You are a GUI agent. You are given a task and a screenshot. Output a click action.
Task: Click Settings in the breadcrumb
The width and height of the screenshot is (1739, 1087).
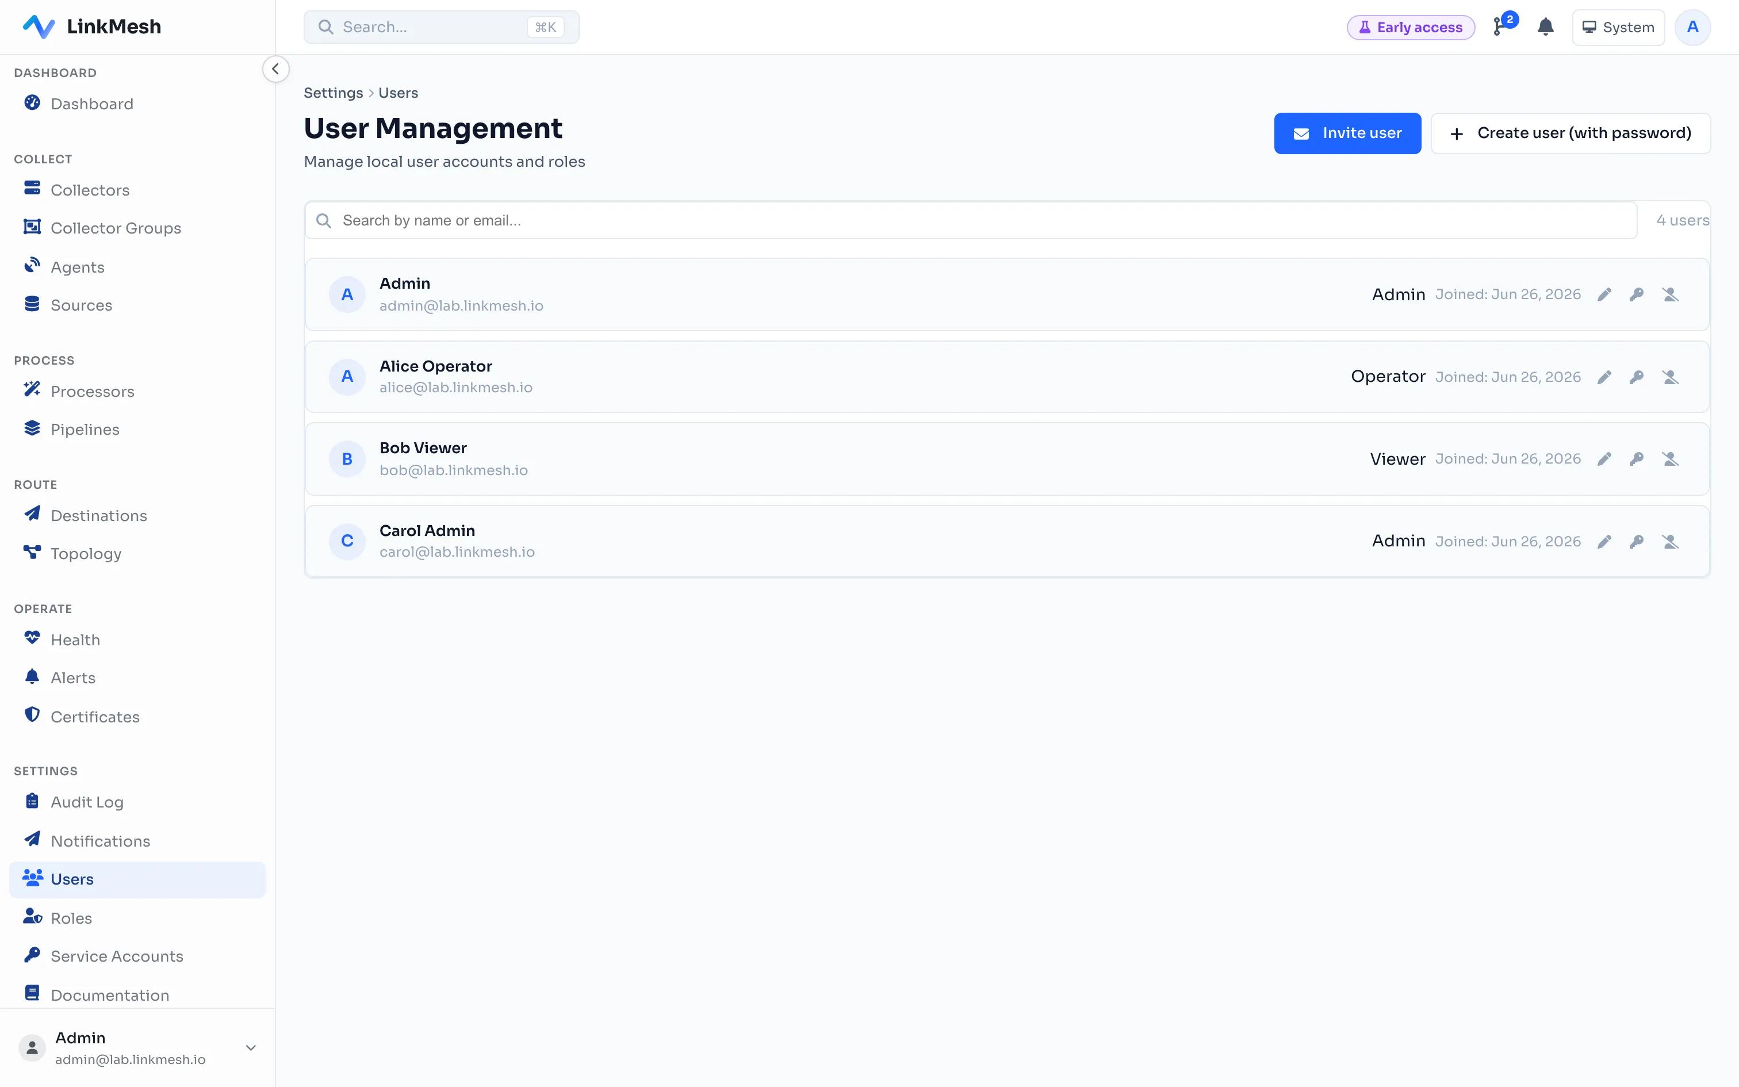click(x=334, y=93)
